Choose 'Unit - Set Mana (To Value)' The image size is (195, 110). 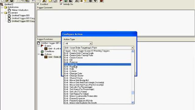pos(97,94)
